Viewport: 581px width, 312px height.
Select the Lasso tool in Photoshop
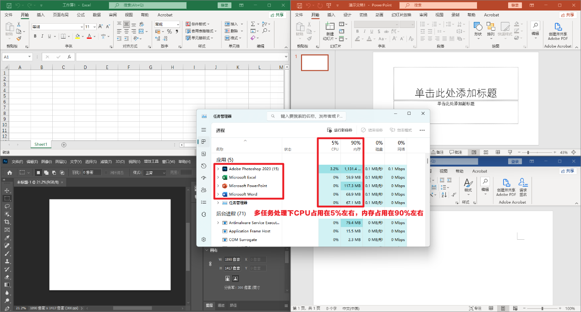click(x=7, y=206)
